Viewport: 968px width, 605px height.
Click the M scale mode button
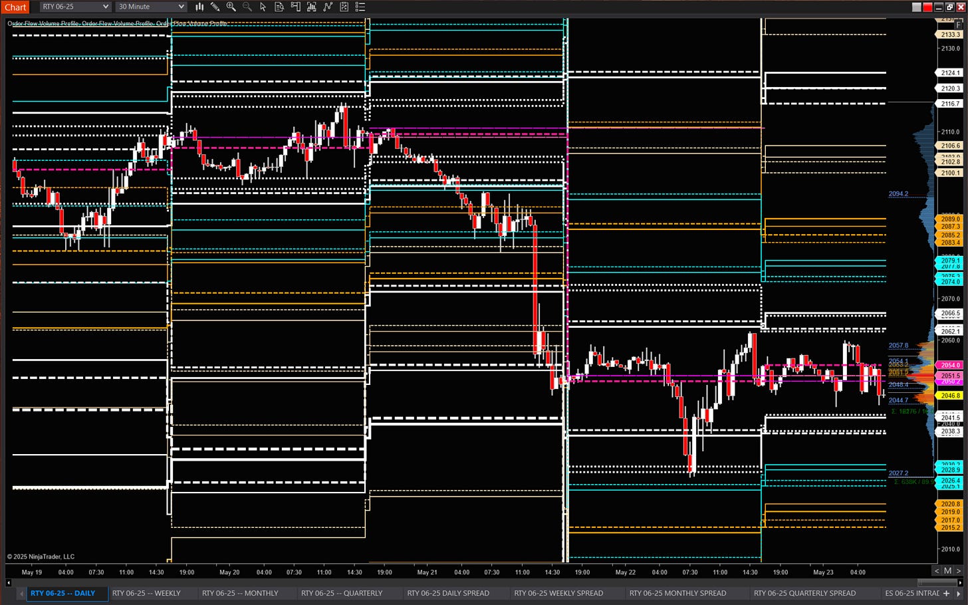[x=947, y=570]
